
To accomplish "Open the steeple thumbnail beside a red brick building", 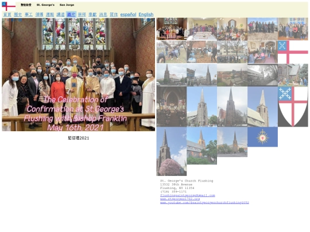I will pyautogui.click(x=232, y=107).
